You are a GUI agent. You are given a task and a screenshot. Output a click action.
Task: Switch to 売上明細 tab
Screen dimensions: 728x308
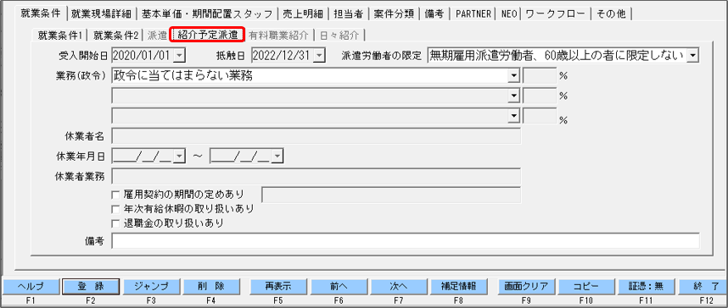303,14
